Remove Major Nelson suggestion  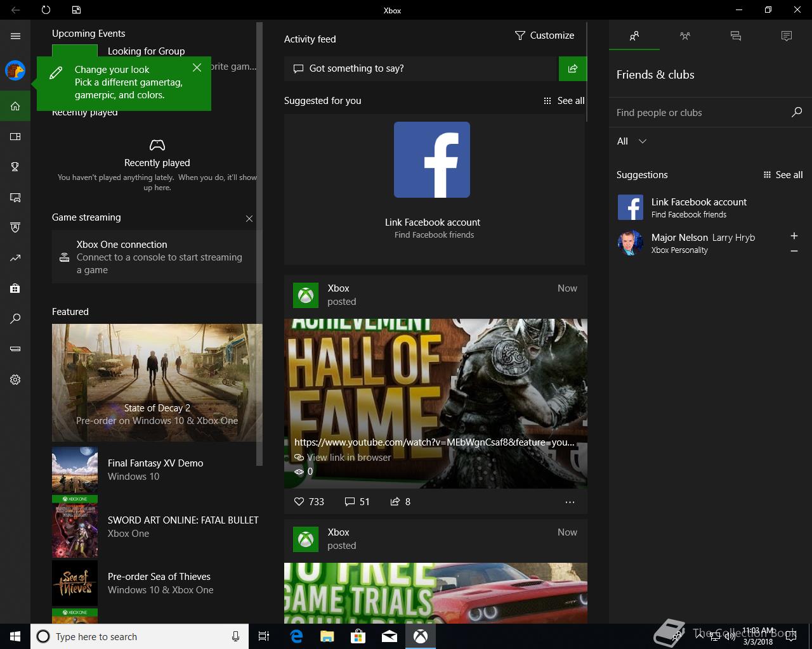794,251
